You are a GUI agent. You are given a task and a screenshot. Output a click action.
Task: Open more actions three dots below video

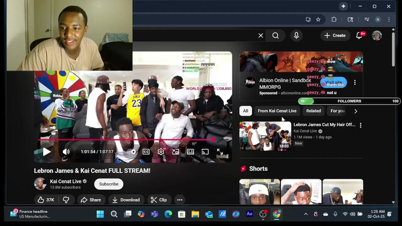[180, 200]
